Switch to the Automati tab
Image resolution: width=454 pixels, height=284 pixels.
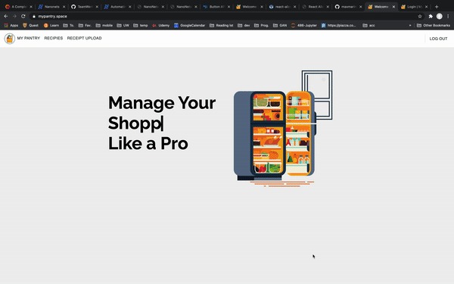point(117,7)
